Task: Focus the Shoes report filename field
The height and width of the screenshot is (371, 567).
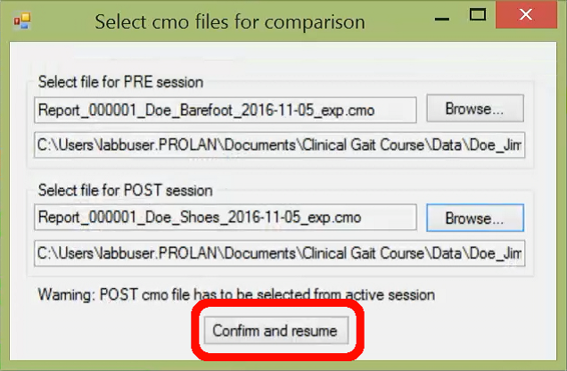Action: 226,218
